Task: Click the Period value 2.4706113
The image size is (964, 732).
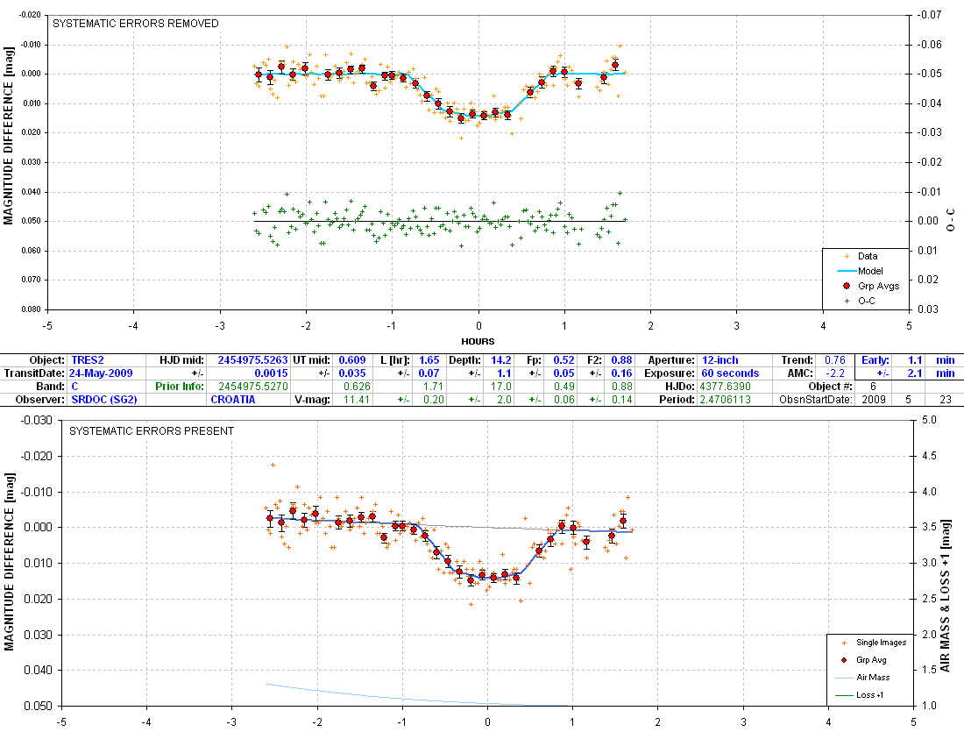Action: (x=725, y=399)
